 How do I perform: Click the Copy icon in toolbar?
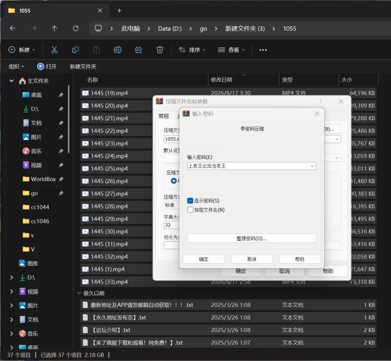click(75, 50)
